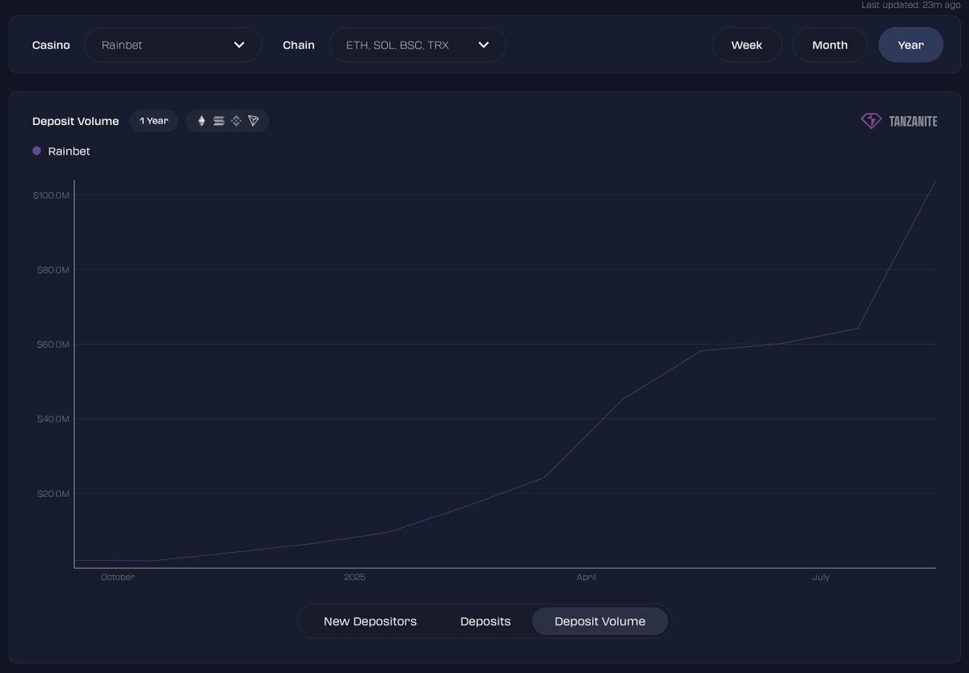Select the Tron chain icon
969x673 pixels.
[253, 120]
